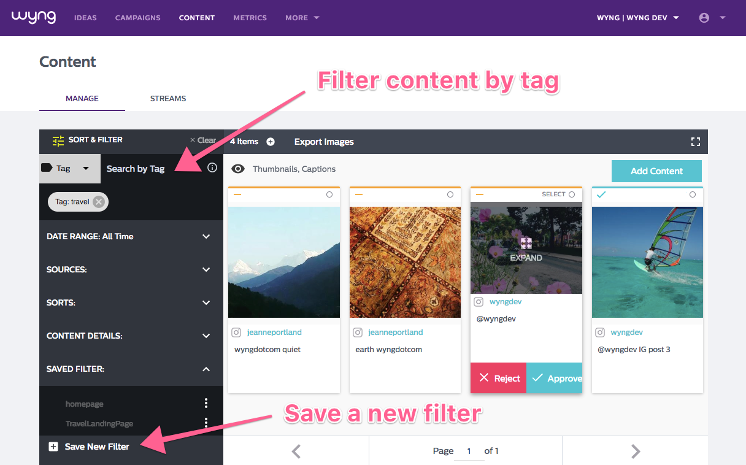Open wyngdev link on flower card

(506, 302)
